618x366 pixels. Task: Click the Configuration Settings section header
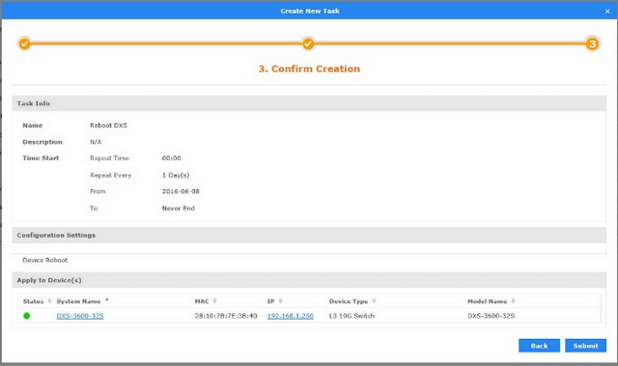tap(309, 235)
